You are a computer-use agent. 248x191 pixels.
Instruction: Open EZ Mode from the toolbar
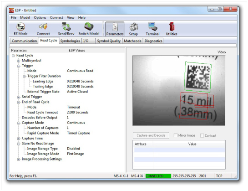20,29
